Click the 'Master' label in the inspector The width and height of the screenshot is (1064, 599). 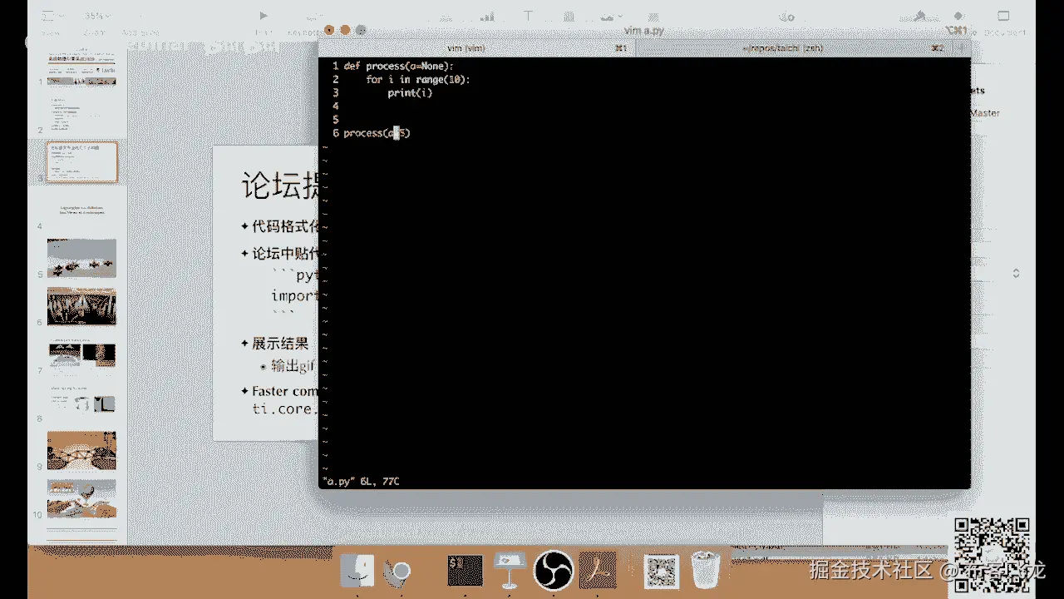click(x=985, y=113)
